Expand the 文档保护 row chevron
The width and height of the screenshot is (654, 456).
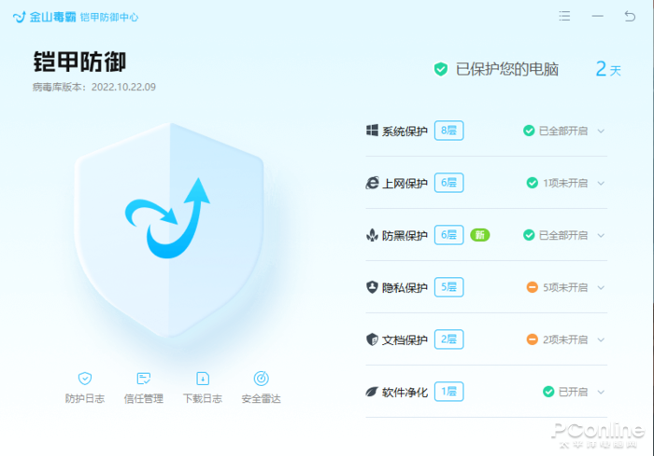pos(601,339)
